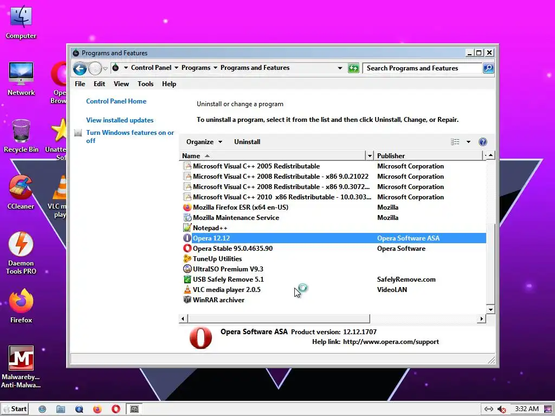Select VLC media player 2.0.5 entry
Image resolution: width=555 pixels, height=416 pixels.
[x=333, y=289]
